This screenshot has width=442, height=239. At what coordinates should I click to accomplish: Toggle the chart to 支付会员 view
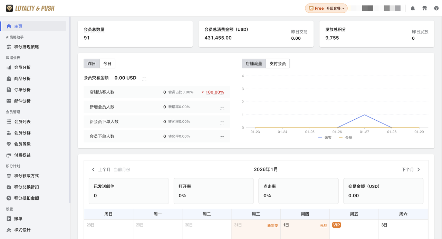coord(278,63)
